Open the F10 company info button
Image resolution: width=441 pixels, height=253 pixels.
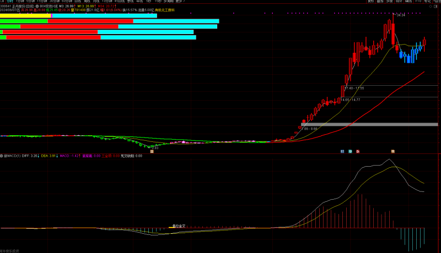coord(418,2)
